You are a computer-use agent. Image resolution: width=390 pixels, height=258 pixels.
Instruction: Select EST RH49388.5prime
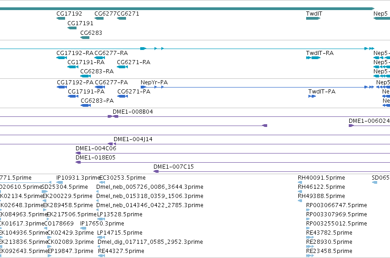[321, 196]
